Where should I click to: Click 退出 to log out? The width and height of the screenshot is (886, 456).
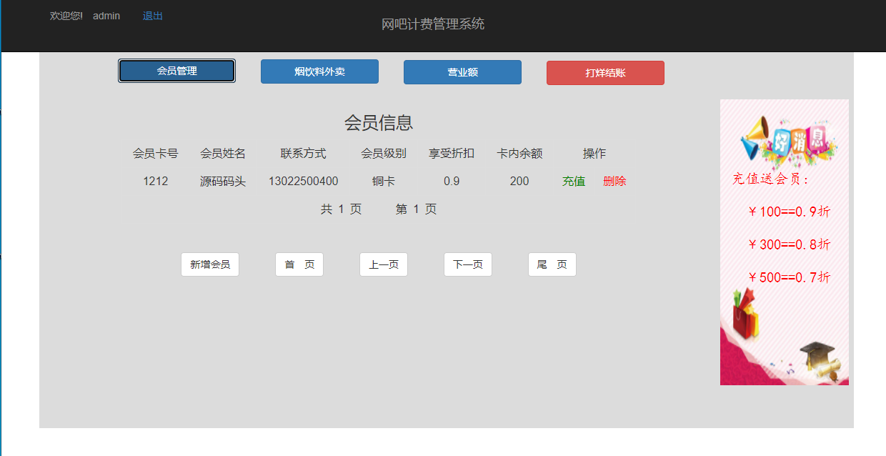[151, 15]
